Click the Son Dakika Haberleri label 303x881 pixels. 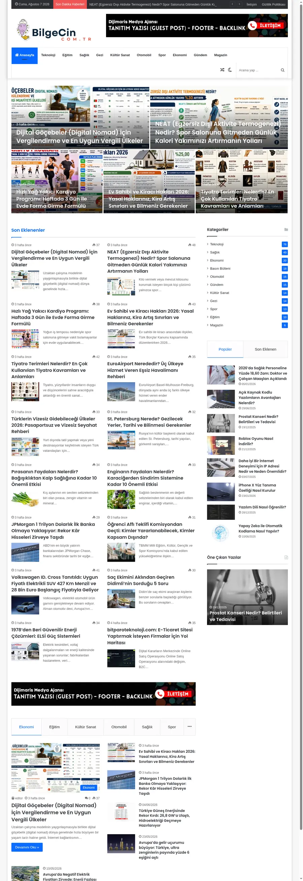pyautogui.click(x=70, y=4)
